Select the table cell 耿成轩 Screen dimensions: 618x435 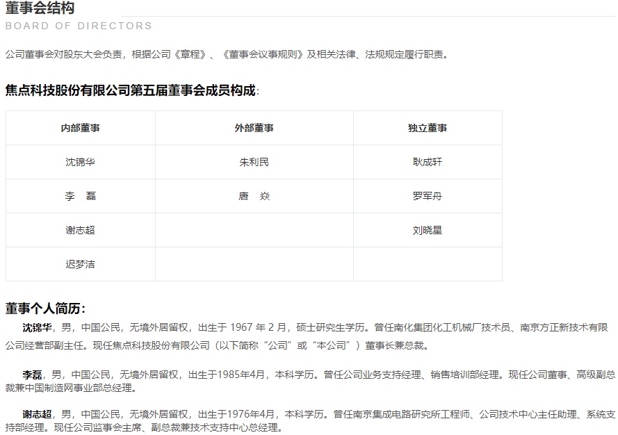[x=428, y=162]
